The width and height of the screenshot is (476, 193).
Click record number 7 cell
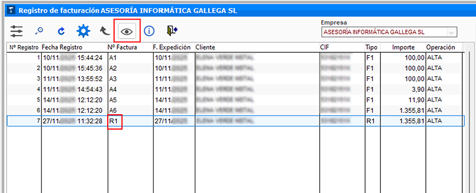coord(24,121)
